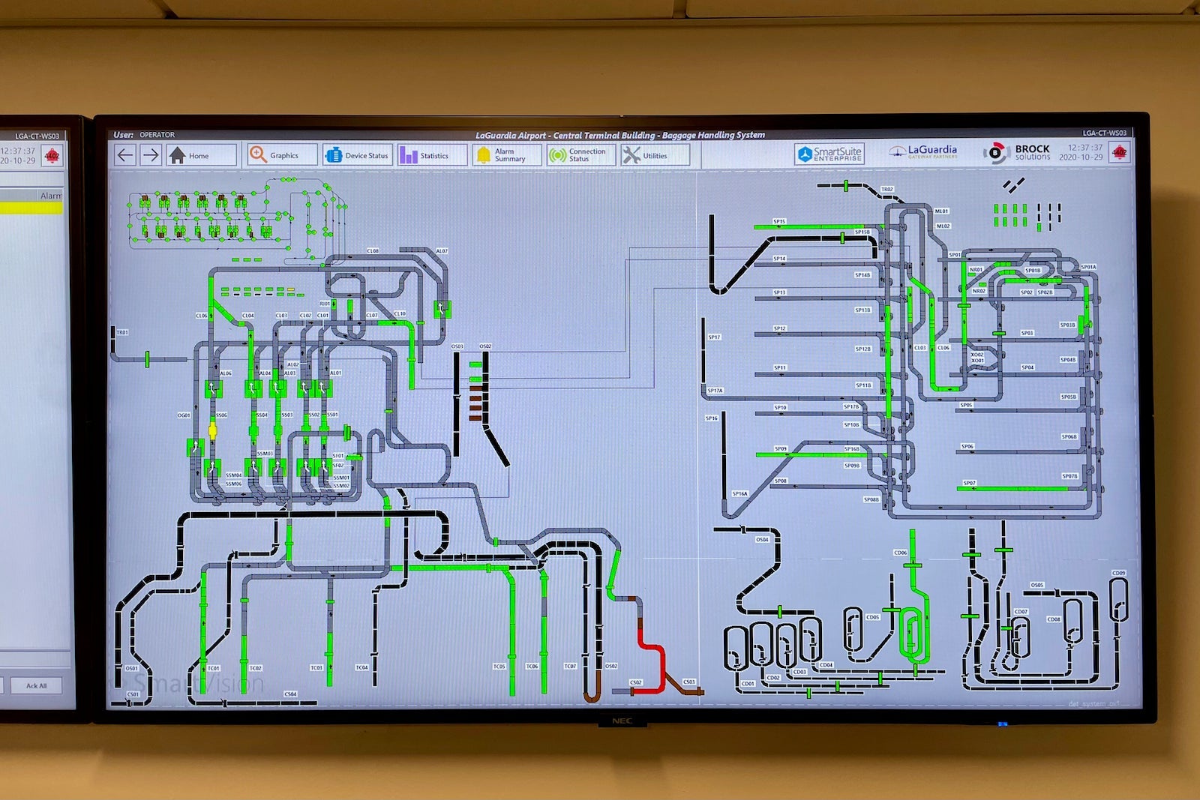This screenshot has width=1200, height=800.
Task: Click red alarm bell beside the BROCK logo
Action: click(1119, 152)
